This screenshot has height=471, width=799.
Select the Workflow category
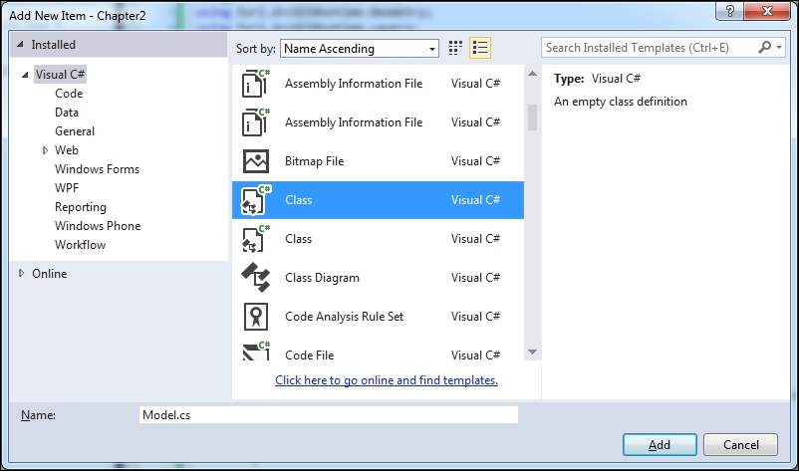coord(80,245)
